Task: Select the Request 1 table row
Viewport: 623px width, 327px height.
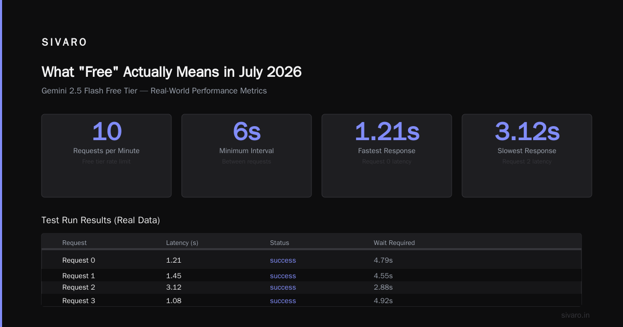Action: [x=311, y=276]
